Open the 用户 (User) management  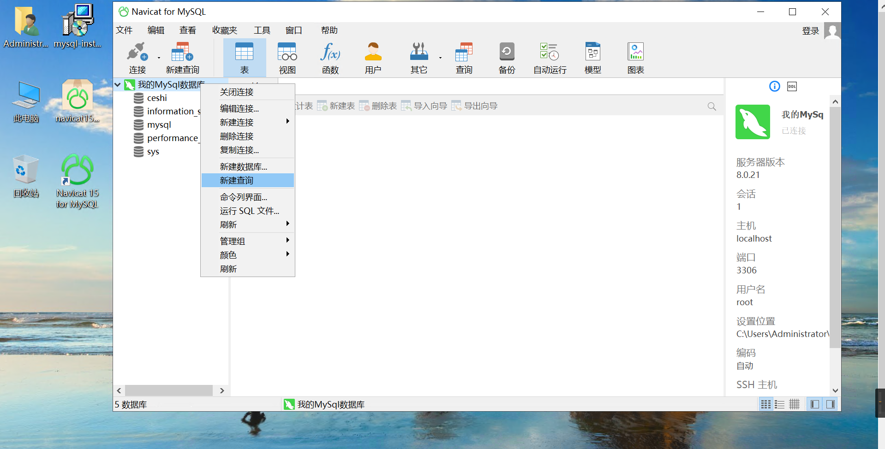(373, 58)
